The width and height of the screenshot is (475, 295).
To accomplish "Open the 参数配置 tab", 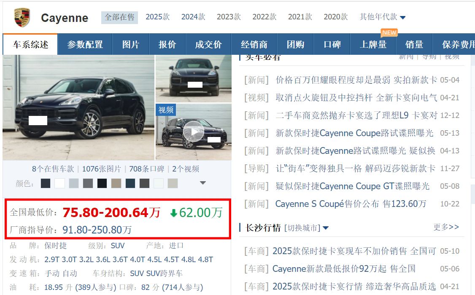I will coord(85,45).
